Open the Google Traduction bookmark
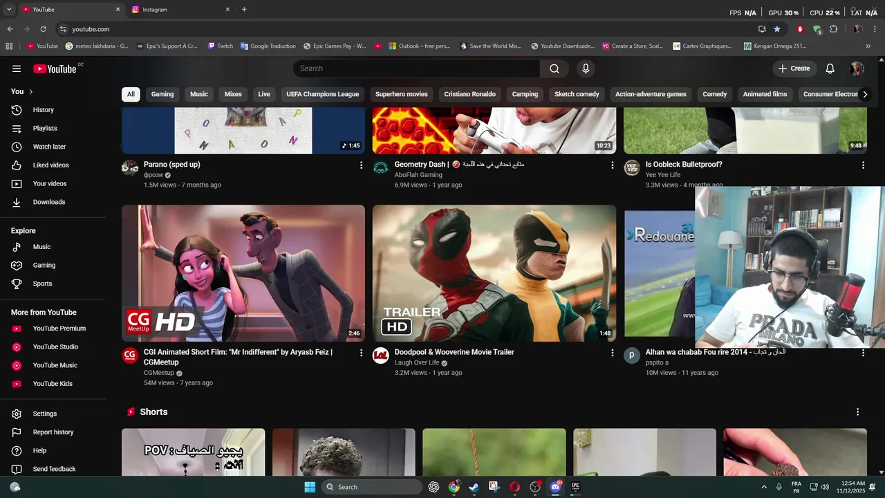 (x=268, y=46)
